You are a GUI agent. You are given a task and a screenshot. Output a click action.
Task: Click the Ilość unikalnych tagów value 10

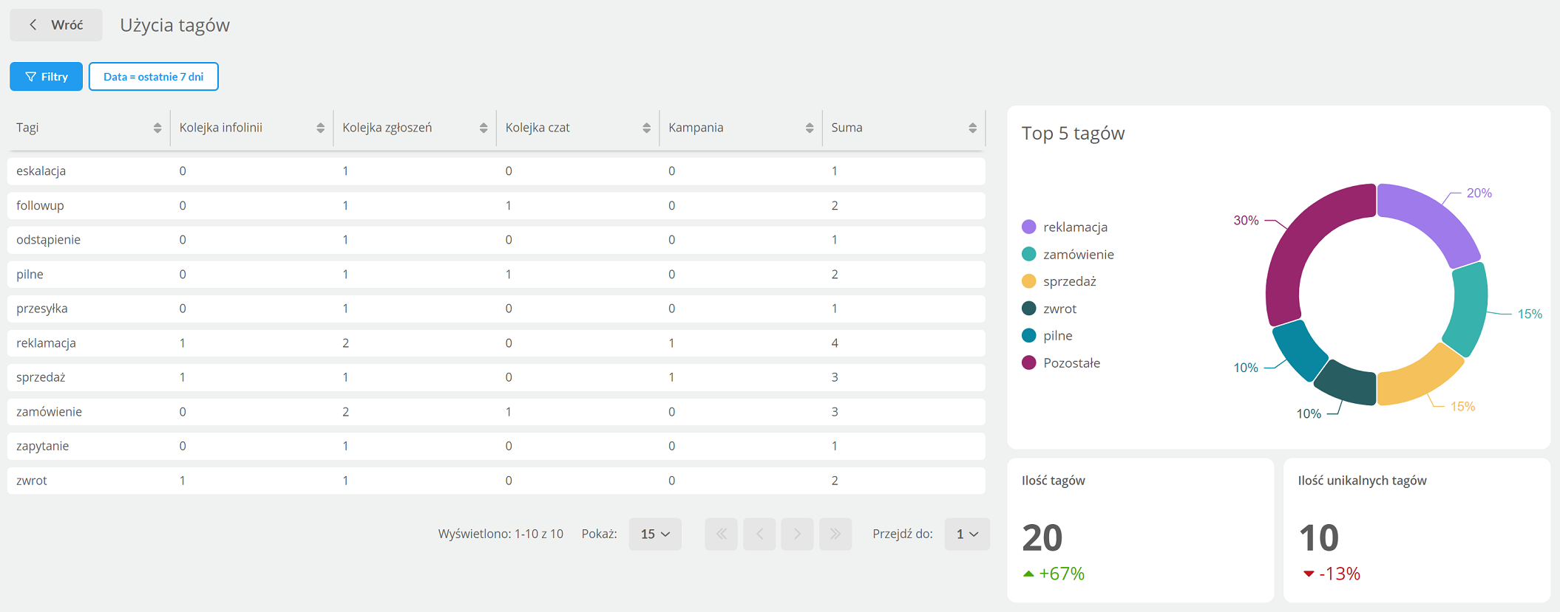(1319, 537)
